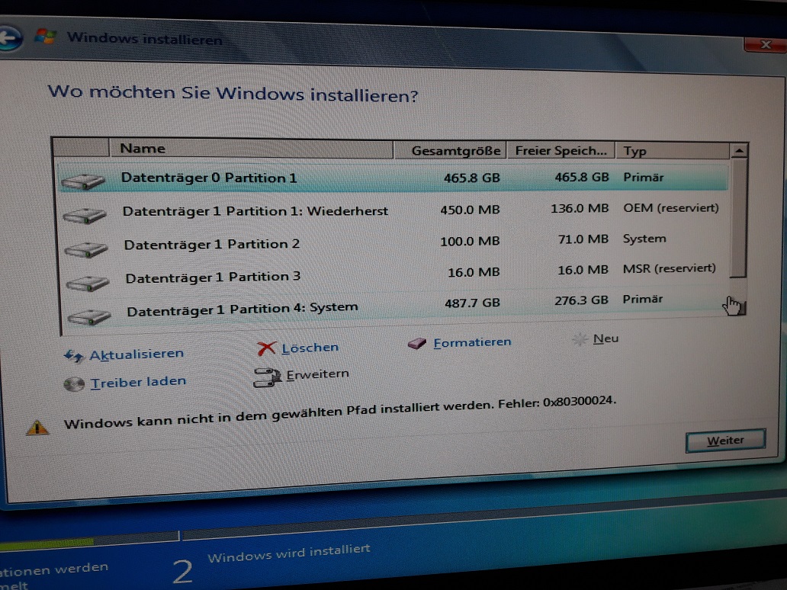Close the Windows installieren dialog

765,45
